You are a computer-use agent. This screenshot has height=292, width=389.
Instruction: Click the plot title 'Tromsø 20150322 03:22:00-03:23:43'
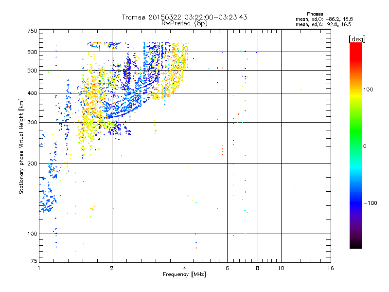pyautogui.click(x=184, y=17)
